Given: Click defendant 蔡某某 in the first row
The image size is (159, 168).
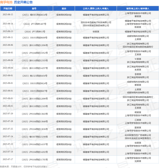Looking at the screenshot, I should coord(138,16).
